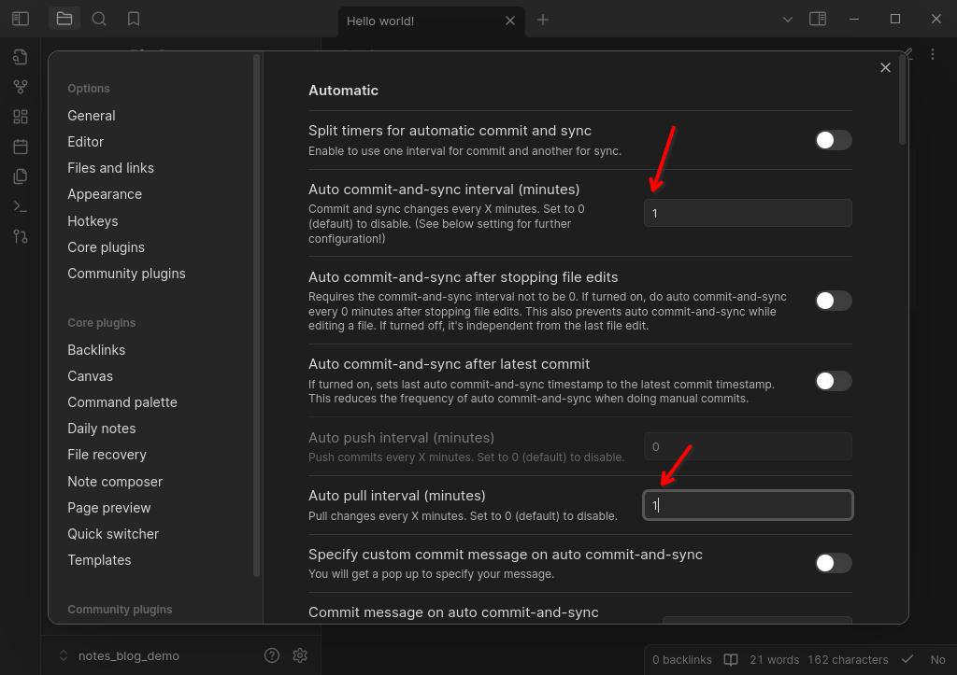
Task: Open Community plugins settings section
Action: (x=126, y=274)
